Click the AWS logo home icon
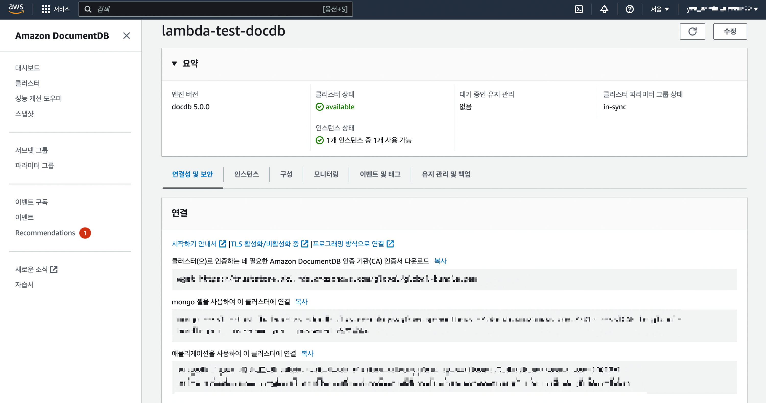The image size is (766, 403). pyautogui.click(x=16, y=9)
